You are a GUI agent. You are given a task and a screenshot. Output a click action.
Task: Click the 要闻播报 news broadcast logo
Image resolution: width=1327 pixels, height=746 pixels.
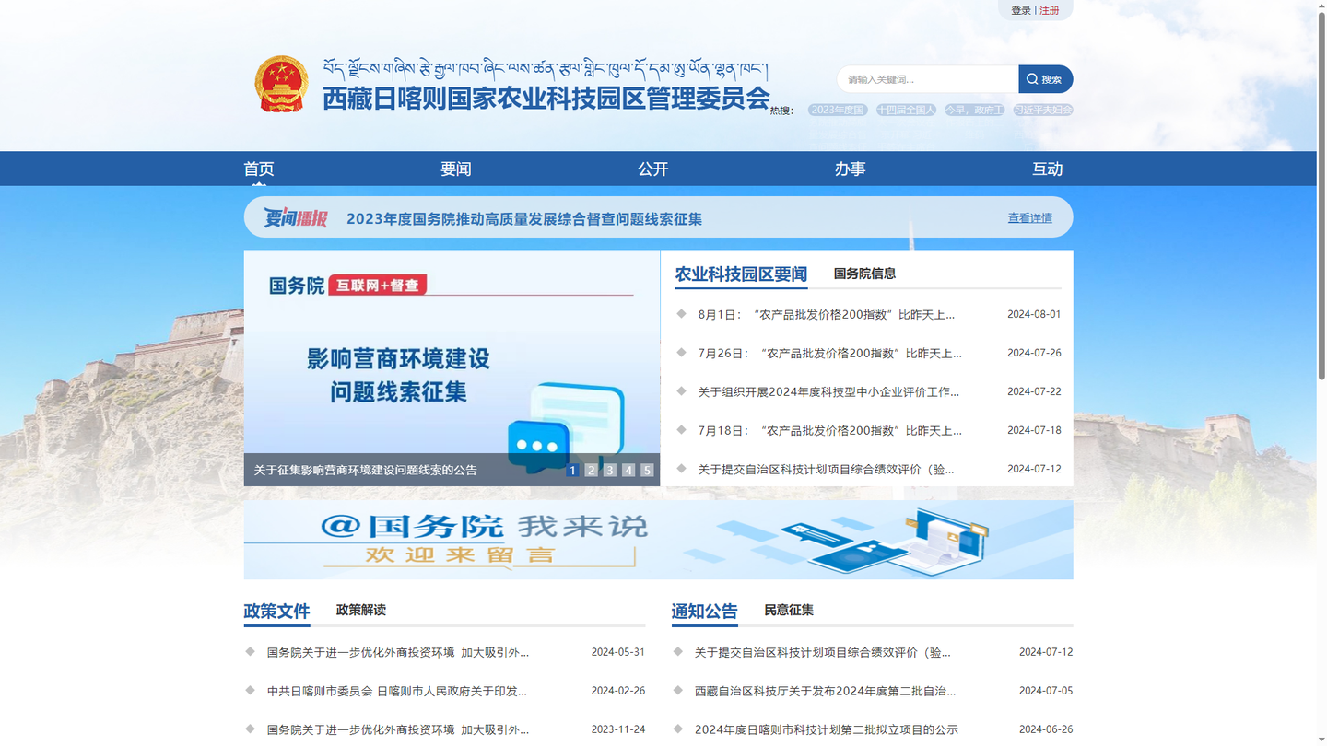(x=296, y=218)
